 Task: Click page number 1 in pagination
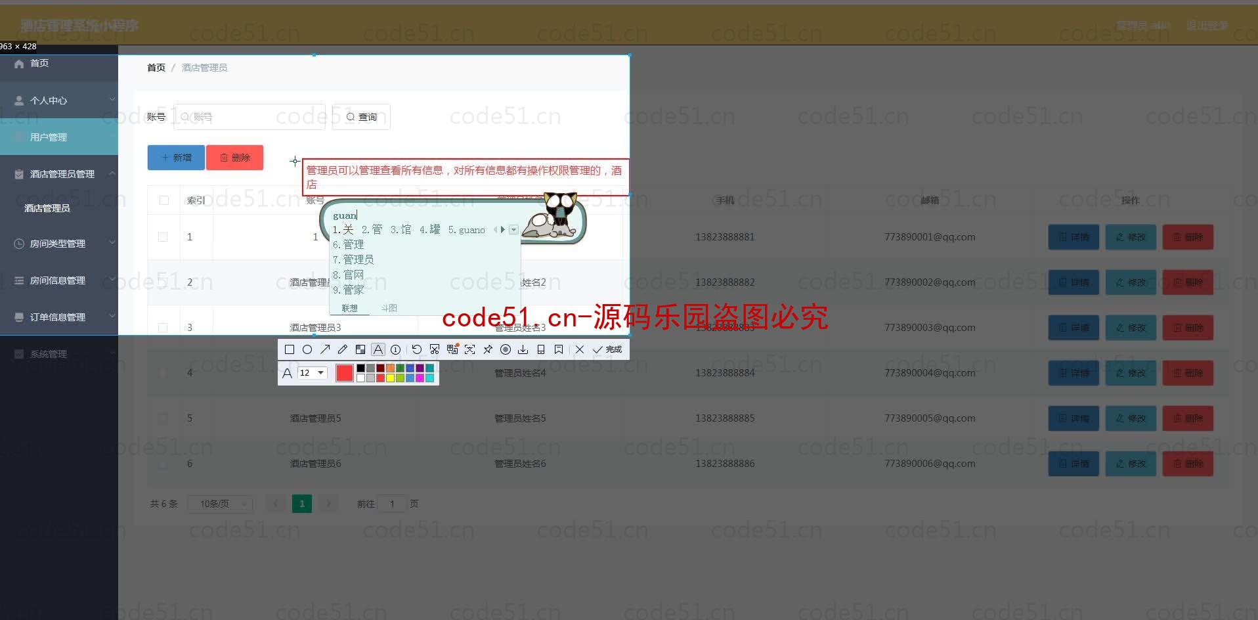(302, 504)
